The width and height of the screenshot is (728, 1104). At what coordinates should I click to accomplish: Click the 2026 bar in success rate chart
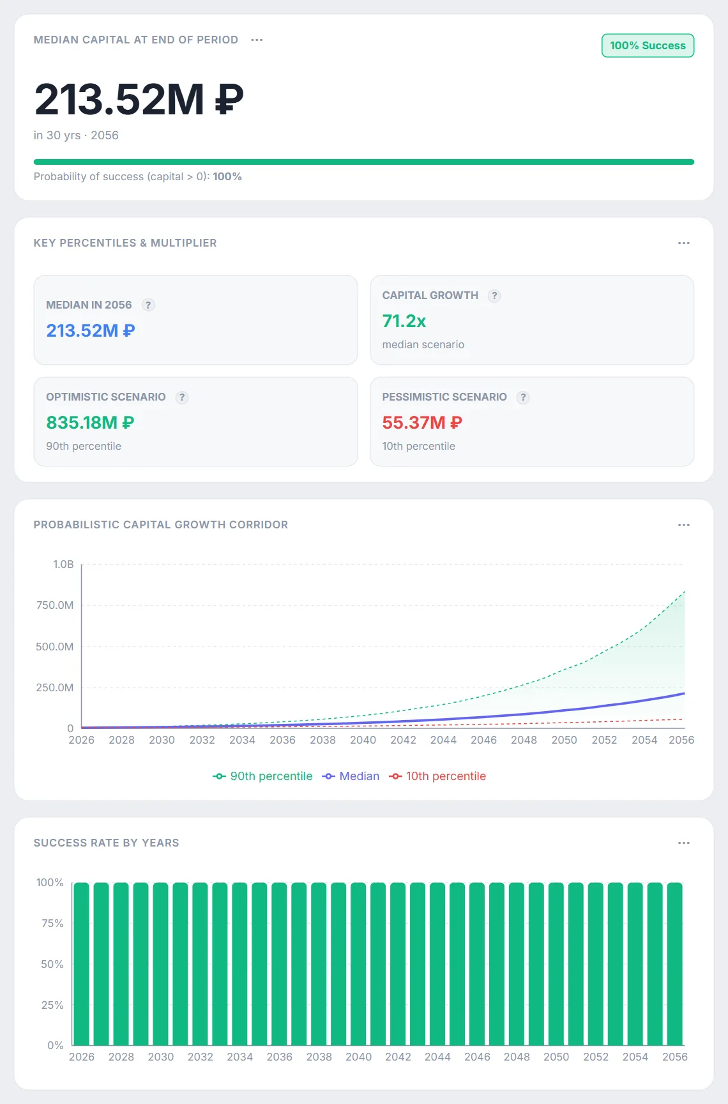tap(82, 964)
